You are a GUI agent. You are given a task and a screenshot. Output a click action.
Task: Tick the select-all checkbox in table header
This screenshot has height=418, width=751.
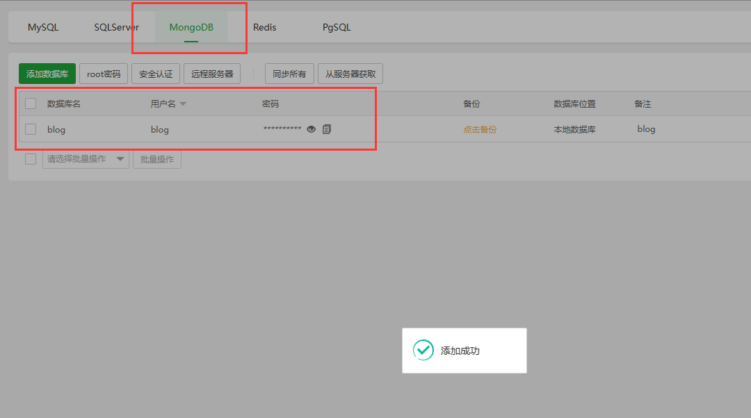(31, 103)
